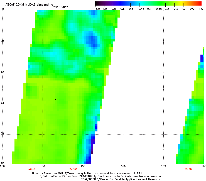The width and height of the screenshot is (206, 181).
Task: Click the color bar label "-0.8"
Action: (x=112, y=9)
